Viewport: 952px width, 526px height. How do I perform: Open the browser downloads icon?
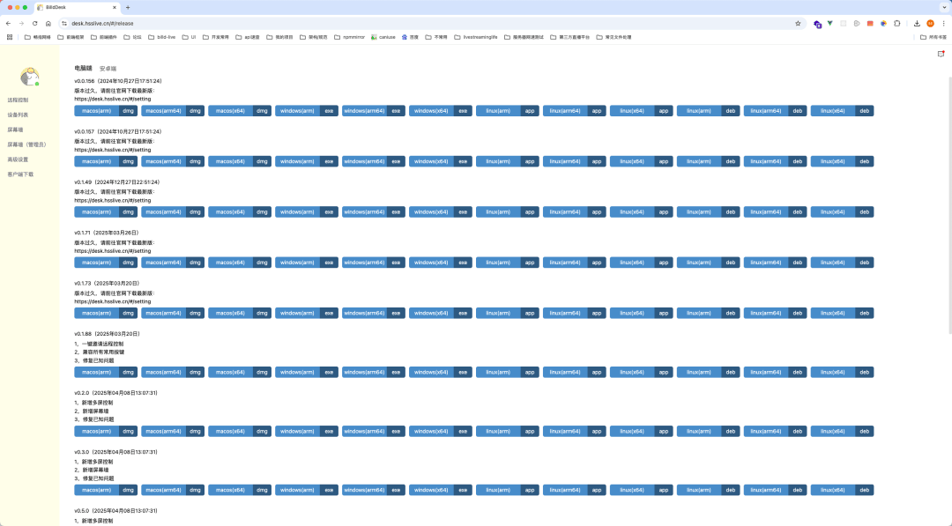(x=917, y=24)
